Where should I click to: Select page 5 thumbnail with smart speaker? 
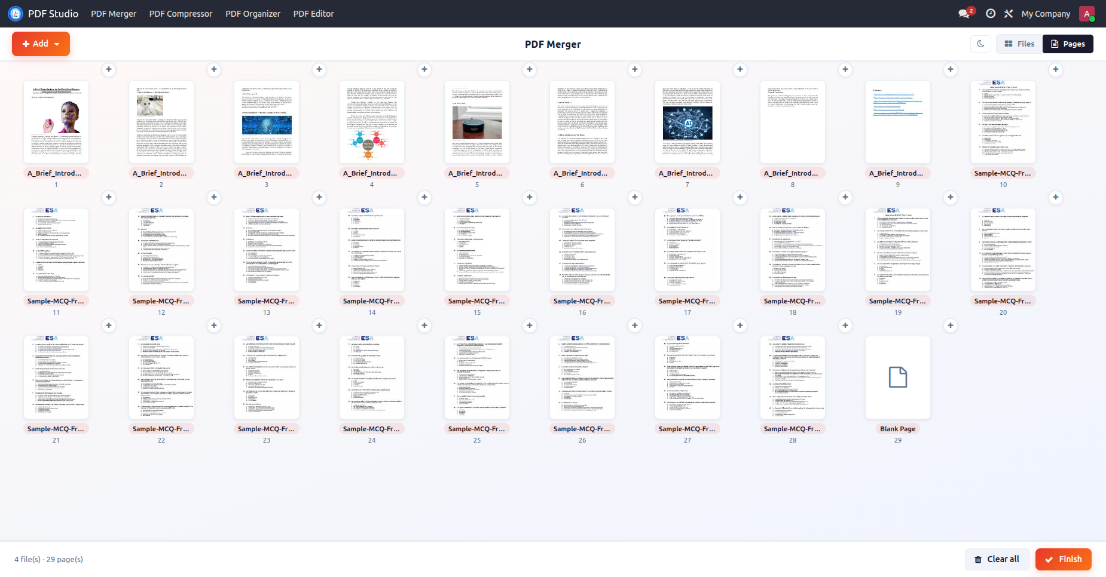[x=477, y=122]
